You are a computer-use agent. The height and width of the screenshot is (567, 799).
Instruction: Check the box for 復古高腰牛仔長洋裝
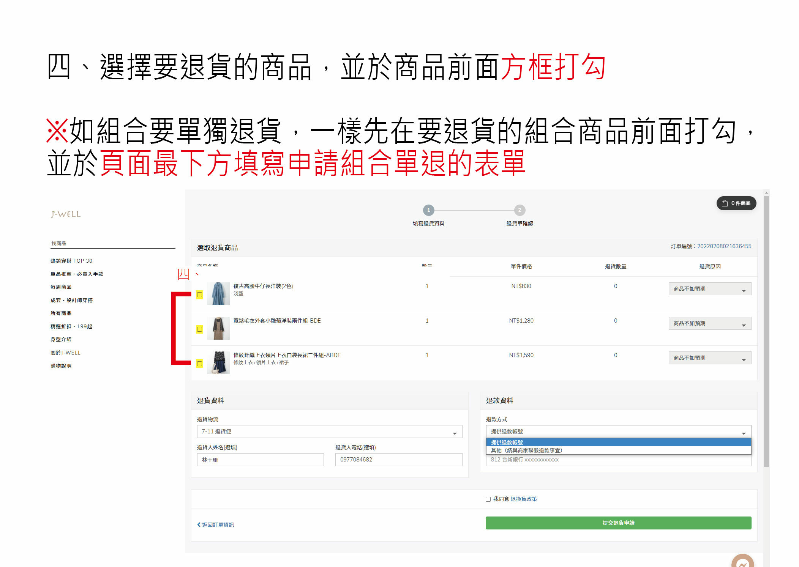199,295
